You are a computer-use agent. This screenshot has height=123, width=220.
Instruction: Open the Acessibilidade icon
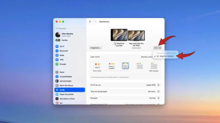pos(57,77)
